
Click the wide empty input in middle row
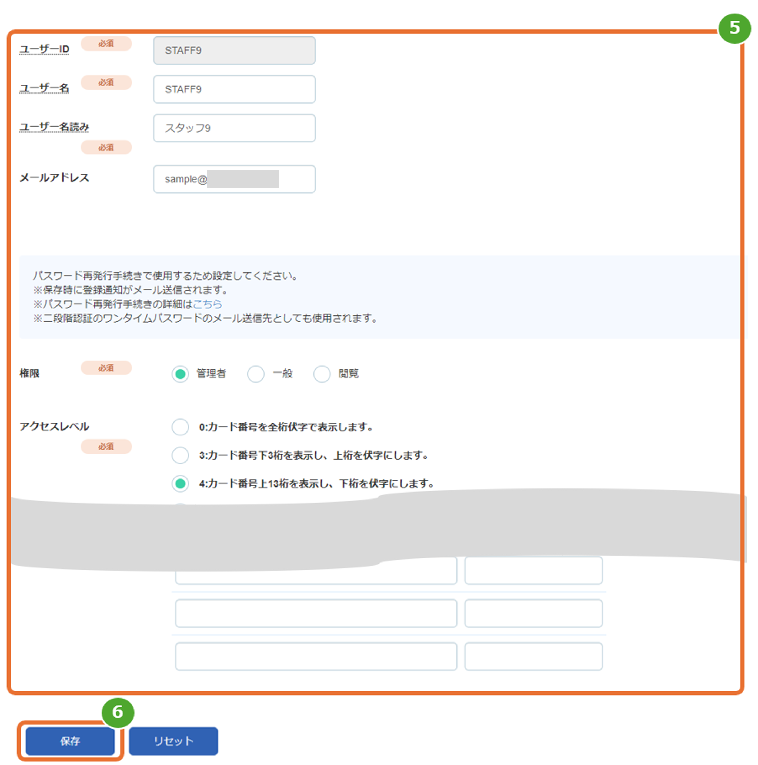click(316, 613)
